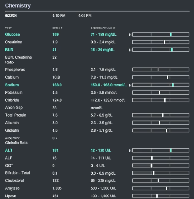Select the 4:10 PM time column

(59, 16)
